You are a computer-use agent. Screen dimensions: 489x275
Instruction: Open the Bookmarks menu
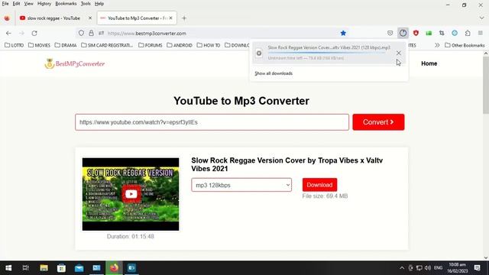(66, 4)
